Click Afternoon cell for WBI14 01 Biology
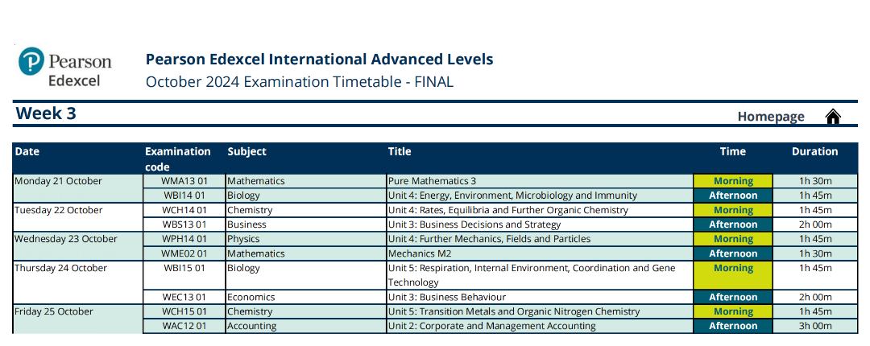This screenshot has width=870, height=346. (733, 196)
